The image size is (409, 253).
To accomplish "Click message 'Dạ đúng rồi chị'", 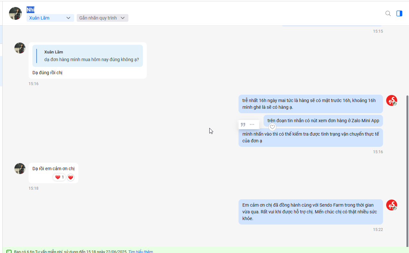I will pos(47,73).
